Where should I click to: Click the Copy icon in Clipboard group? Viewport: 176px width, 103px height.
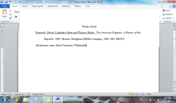10,14
